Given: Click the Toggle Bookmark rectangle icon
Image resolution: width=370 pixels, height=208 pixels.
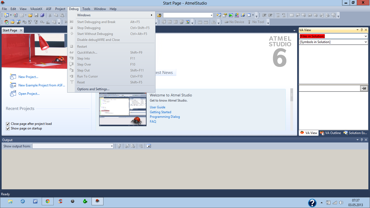Looking at the screenshot, I should (291, 15).
